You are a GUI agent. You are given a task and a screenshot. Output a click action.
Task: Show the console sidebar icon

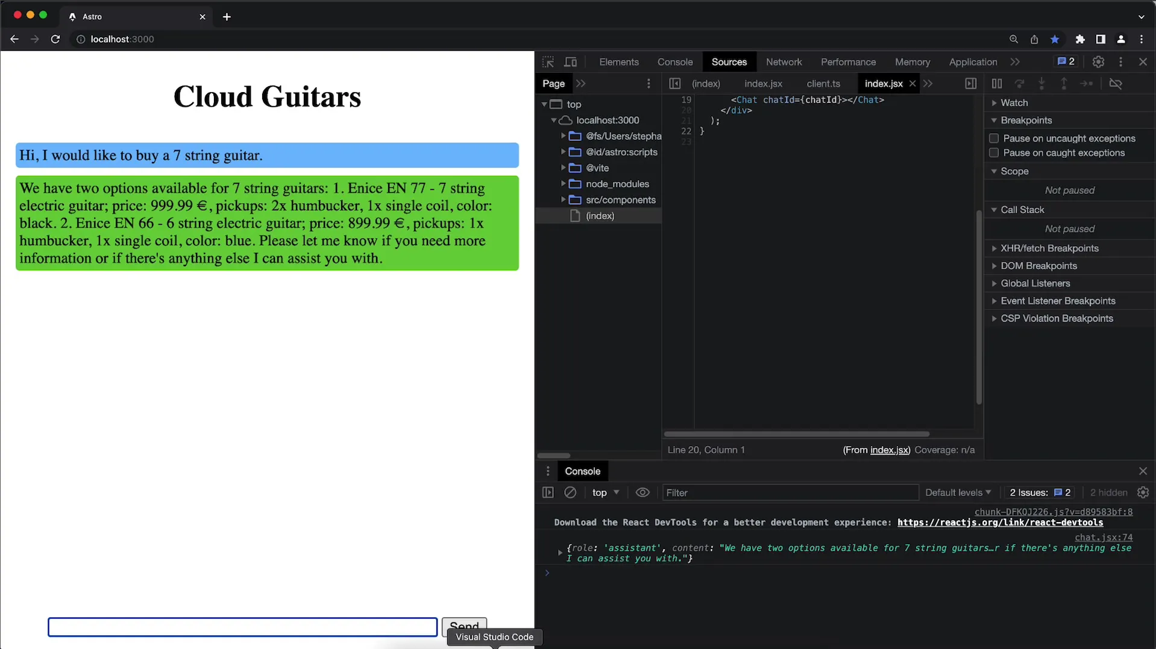tap(548, 492)
